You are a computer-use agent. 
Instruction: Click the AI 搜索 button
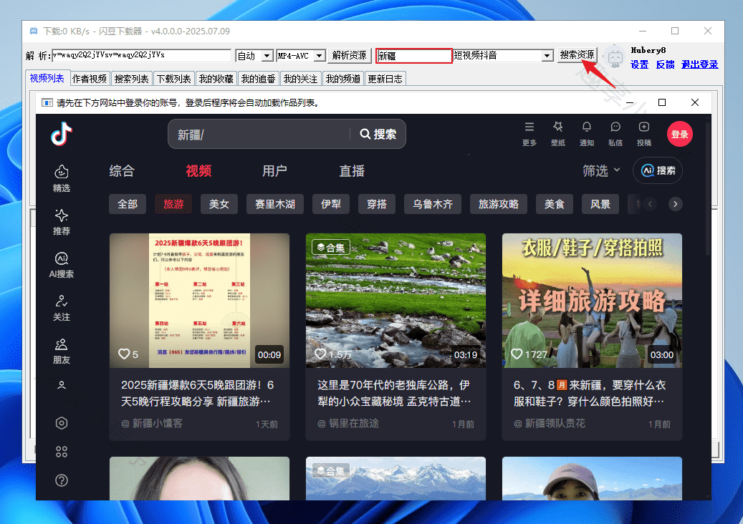coord(658,170)
